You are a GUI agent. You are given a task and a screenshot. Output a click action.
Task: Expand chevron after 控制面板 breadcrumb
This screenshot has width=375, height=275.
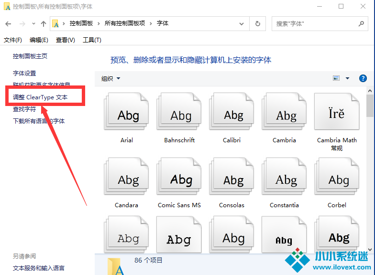pyautogui.click(x=99, y=24)
